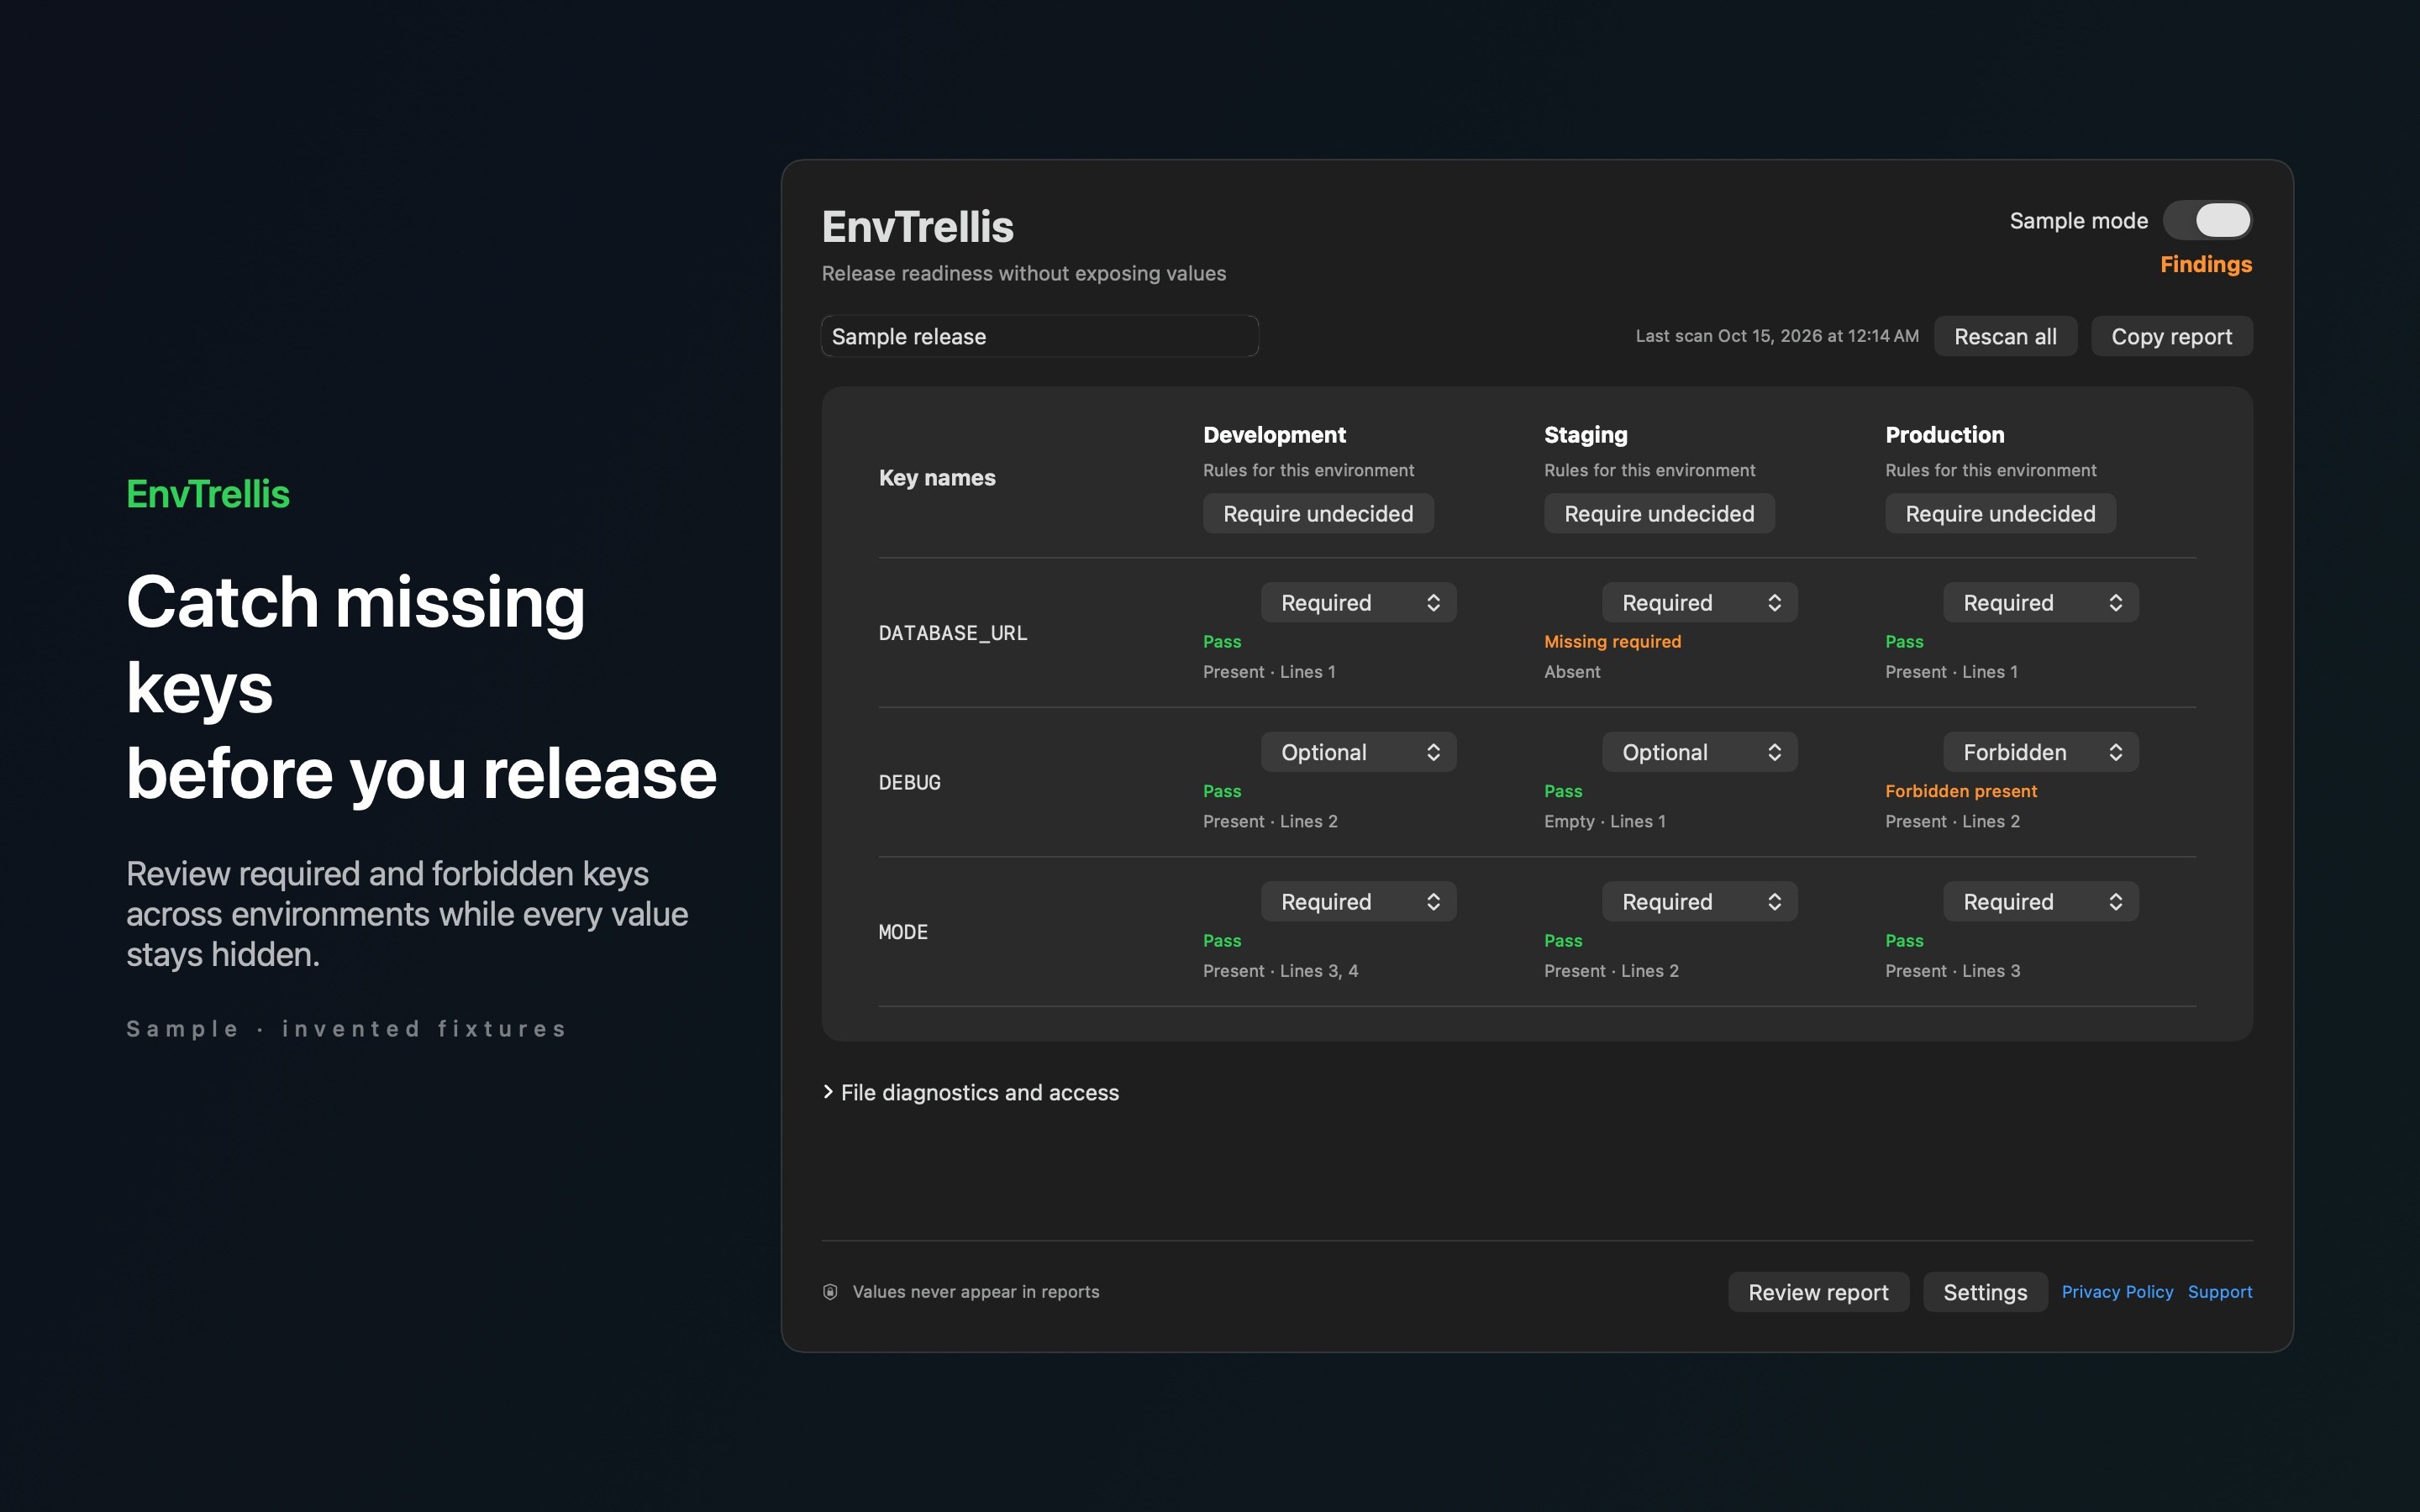
Task: Click the Sample release name field
Action: click(x=1040, y=336)
